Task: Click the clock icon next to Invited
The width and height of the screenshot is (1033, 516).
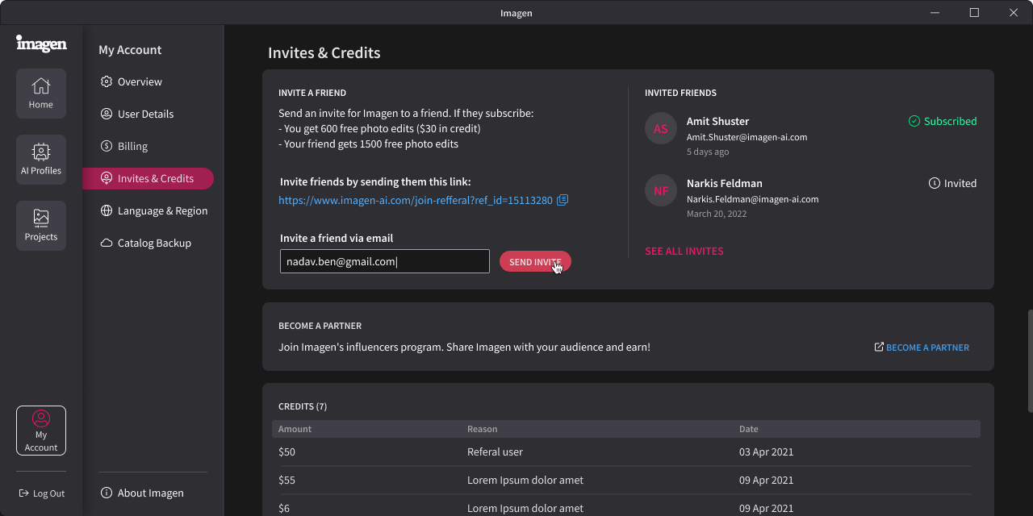Action: tap(935, 183)
